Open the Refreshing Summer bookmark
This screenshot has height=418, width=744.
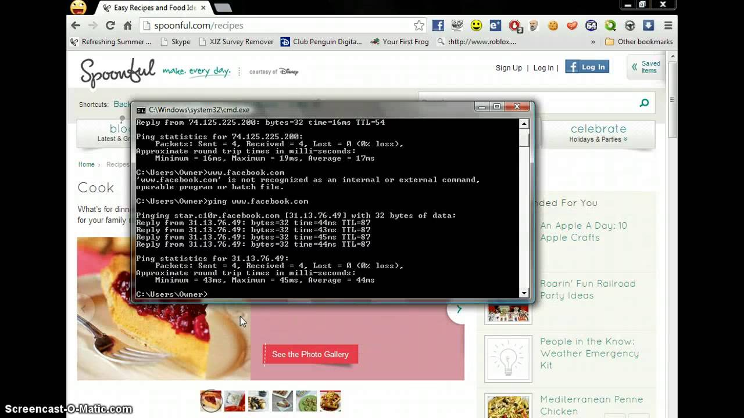click(x=111, y=42)
